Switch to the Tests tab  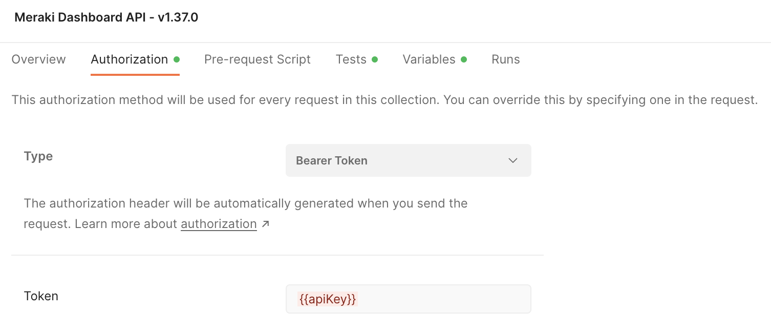[x=350, y=59]
